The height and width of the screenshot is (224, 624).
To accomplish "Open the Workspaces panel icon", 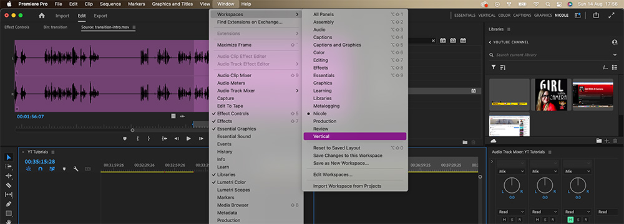I will coord(578,15).
